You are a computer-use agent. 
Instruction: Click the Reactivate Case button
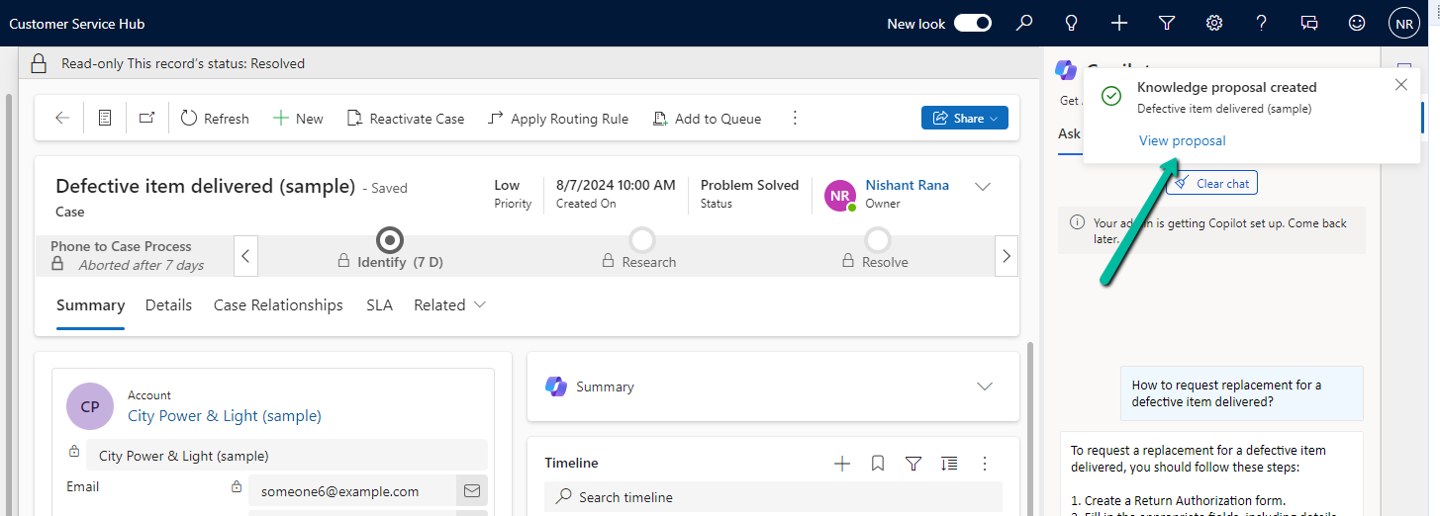[x=406, y=119]
